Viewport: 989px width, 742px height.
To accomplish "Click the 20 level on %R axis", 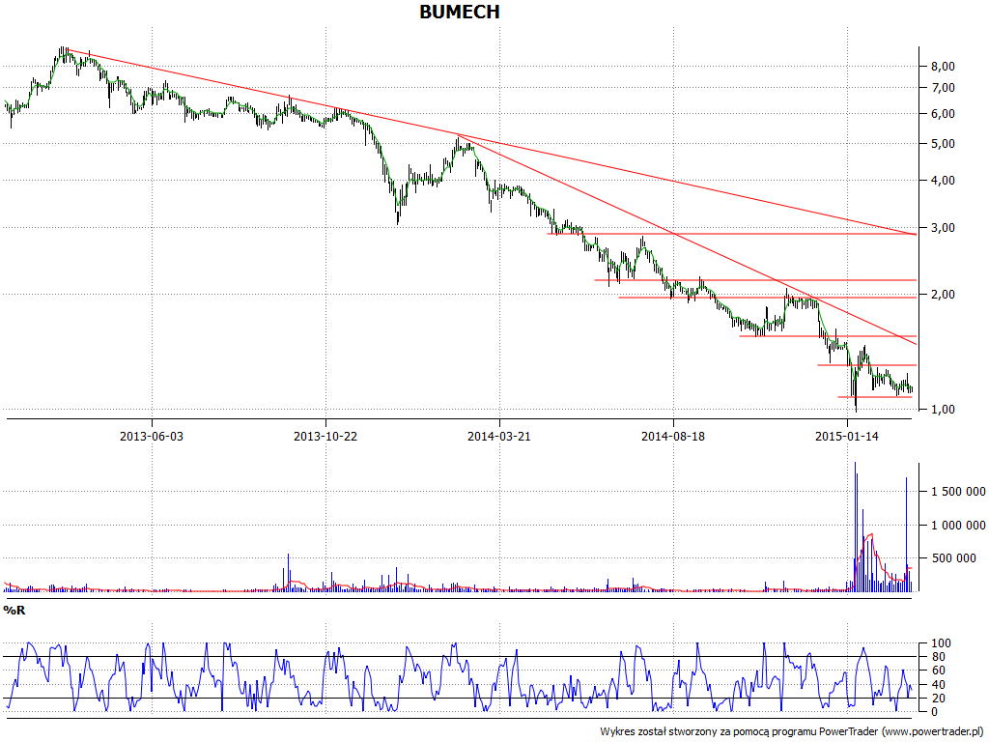I will coord(938,698).
